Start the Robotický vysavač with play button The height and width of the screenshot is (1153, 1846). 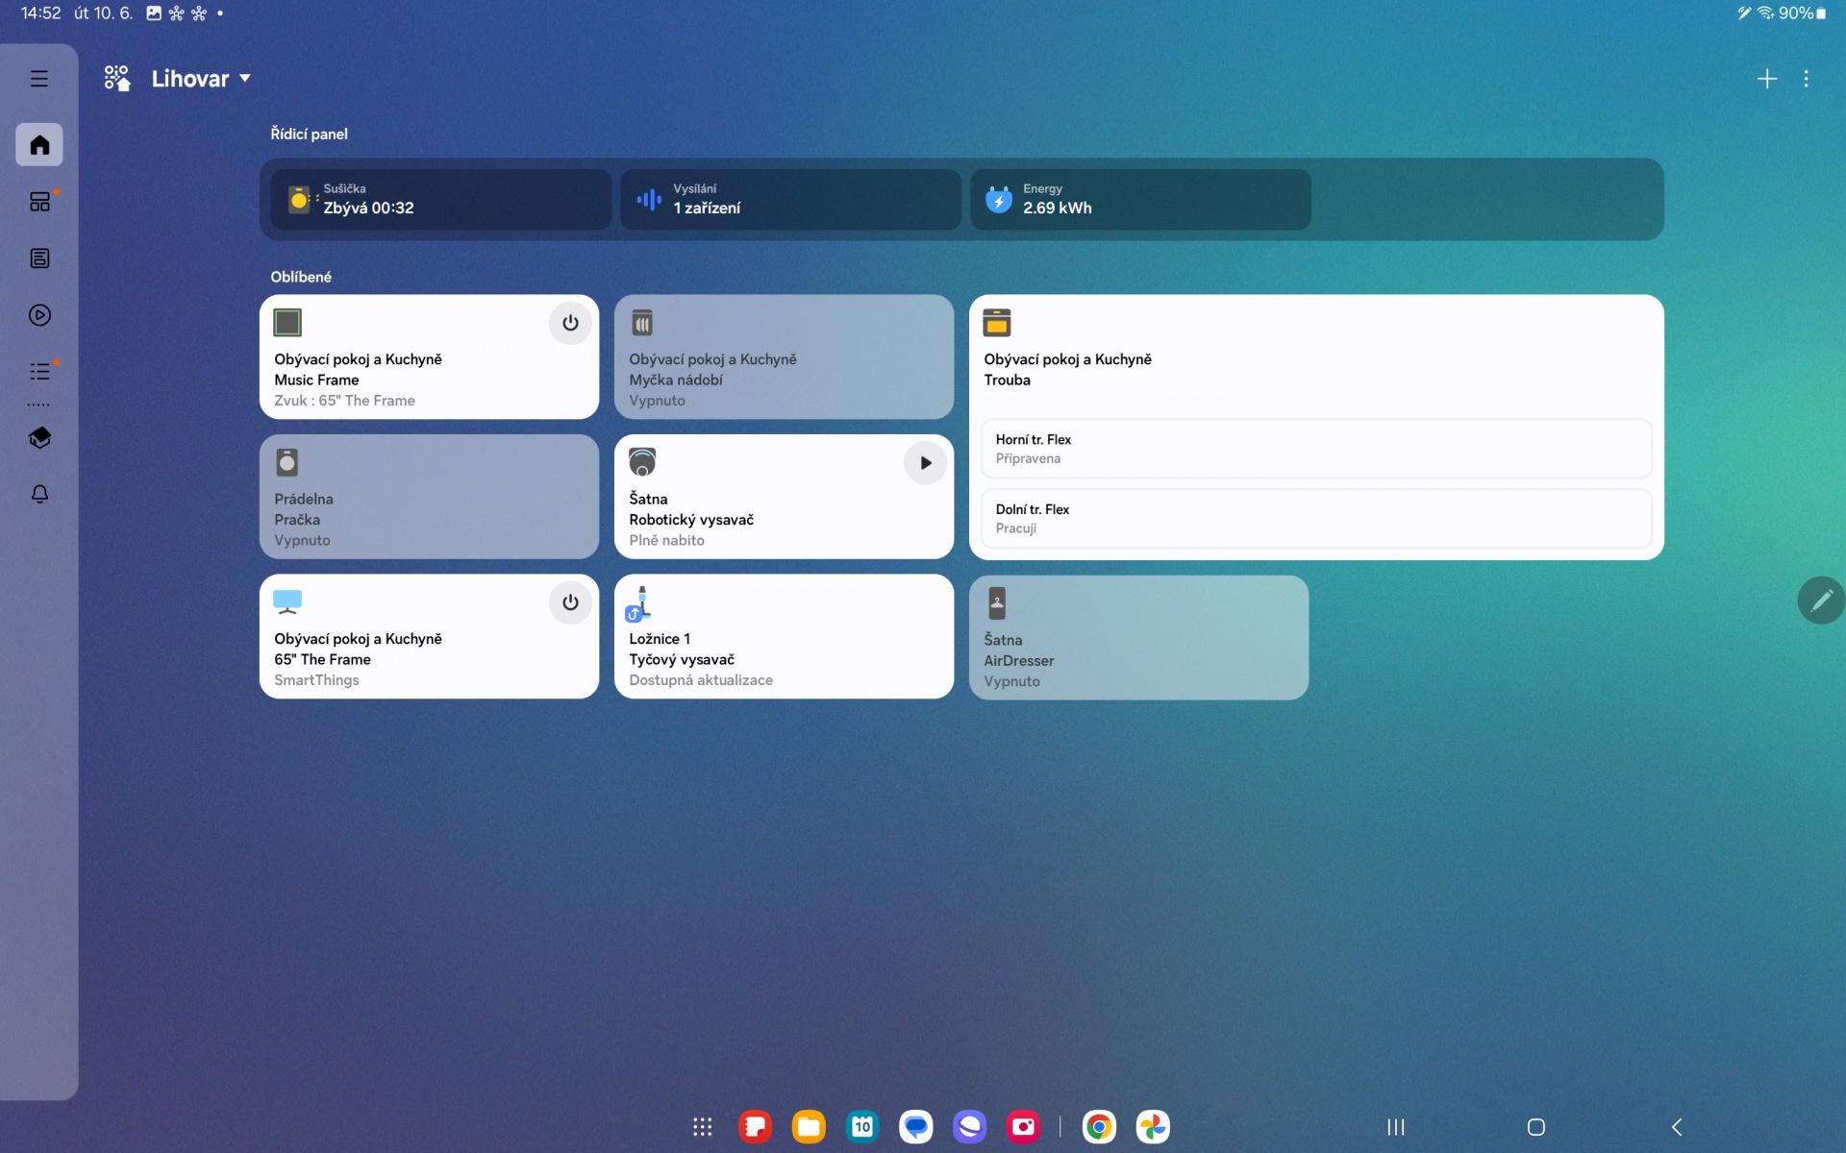click(925, 463)
